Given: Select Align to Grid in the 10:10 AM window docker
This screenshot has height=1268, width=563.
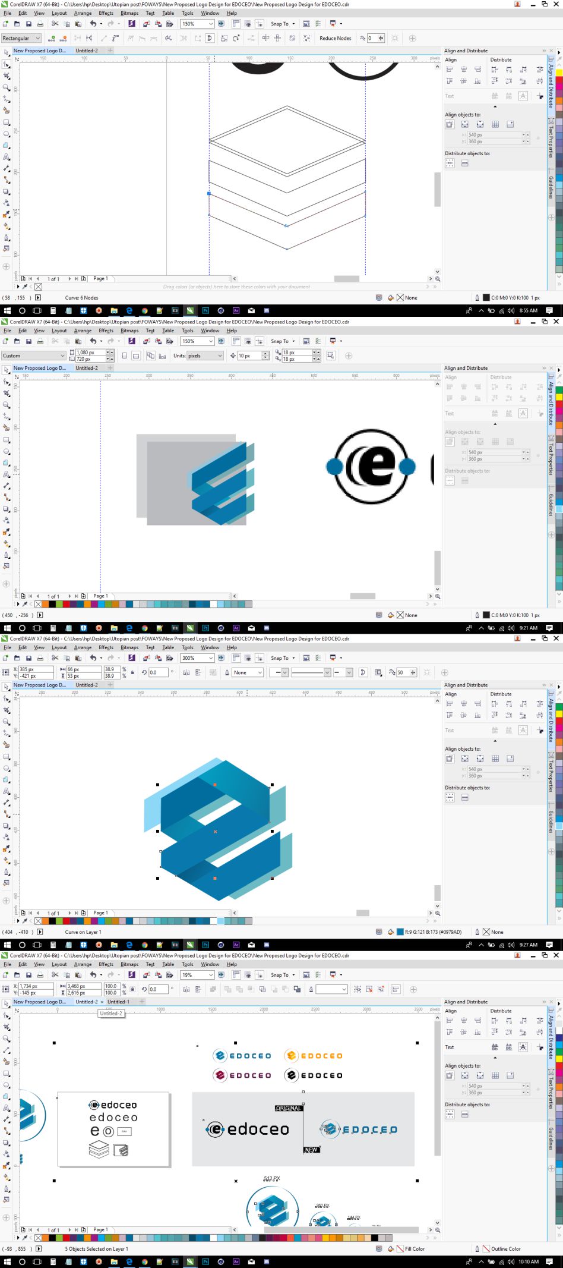Looking at the screenshot, I should coord(495,1075).
